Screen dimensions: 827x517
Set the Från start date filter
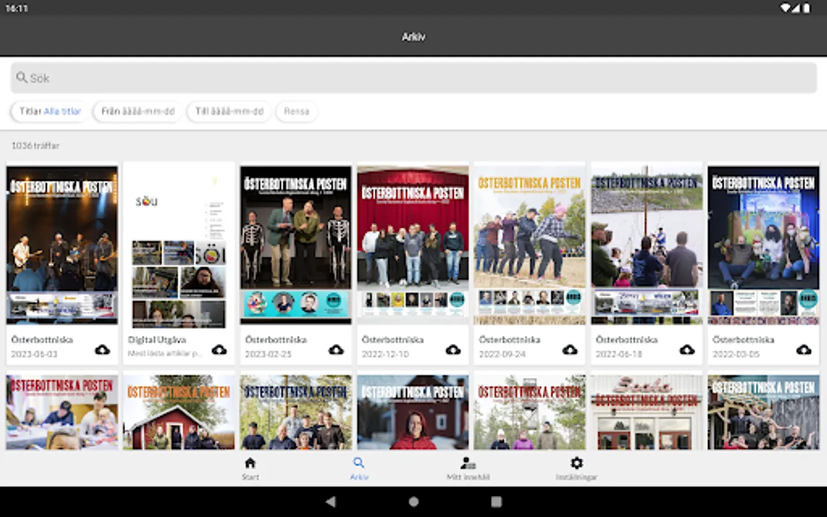pos(138,111)
